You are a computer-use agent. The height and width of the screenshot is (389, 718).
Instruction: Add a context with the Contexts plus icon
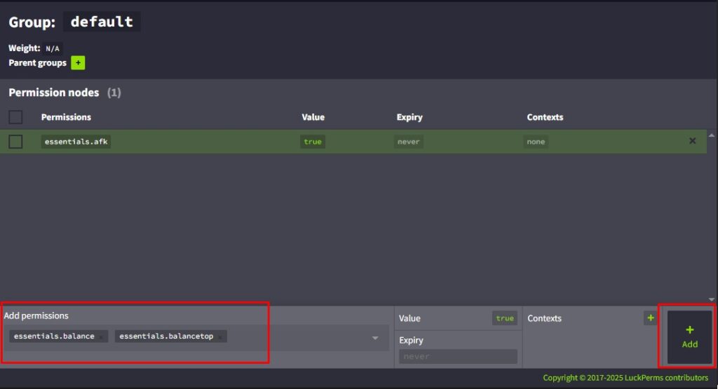(x=650, y=318)
